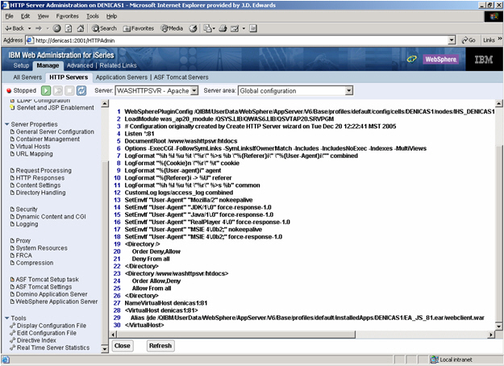Click the navigation pane scroll-down arrow
The height and width of the screenshot is (366, 504).
[x=105, y=349]
